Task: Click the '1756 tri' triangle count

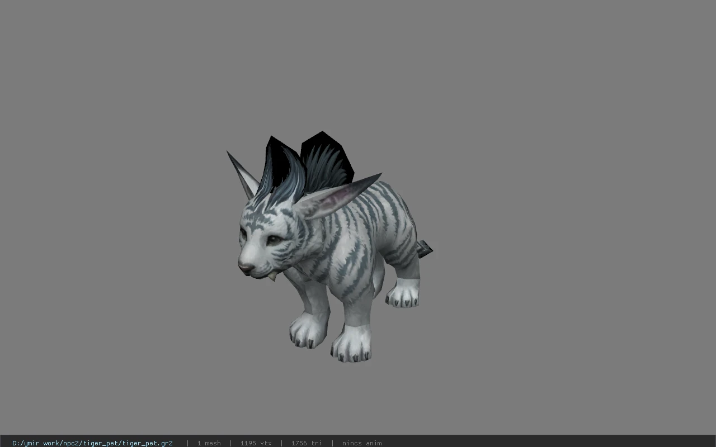Action: point(307,443)
